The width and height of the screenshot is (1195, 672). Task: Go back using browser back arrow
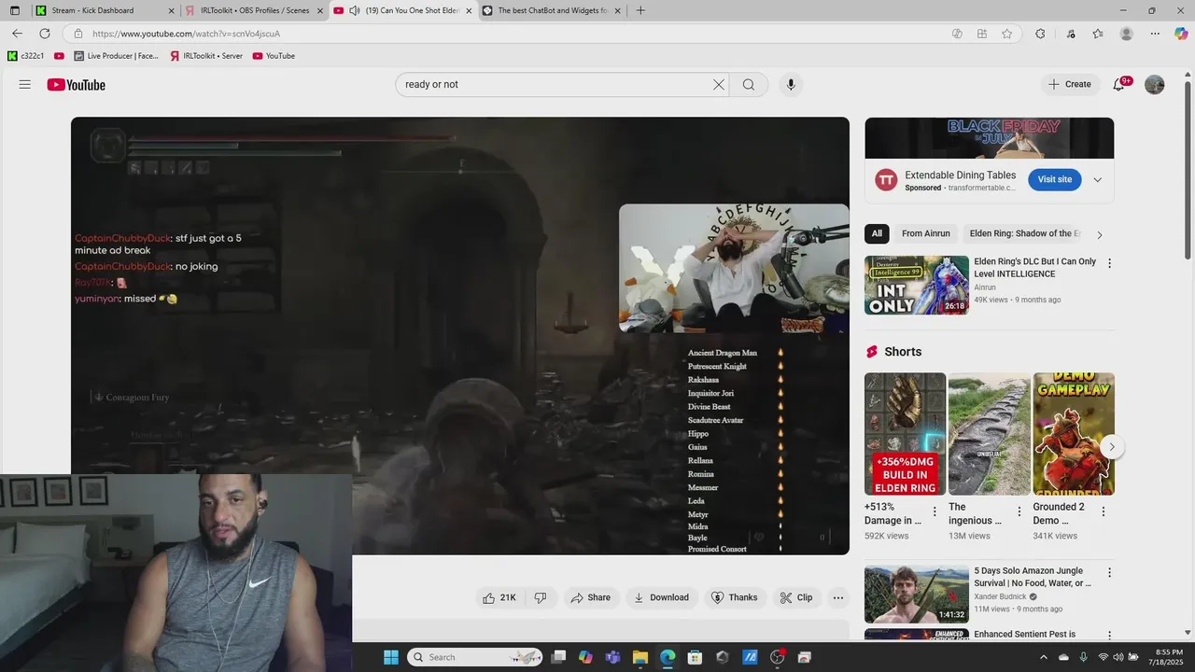click(x=17, y=34)
